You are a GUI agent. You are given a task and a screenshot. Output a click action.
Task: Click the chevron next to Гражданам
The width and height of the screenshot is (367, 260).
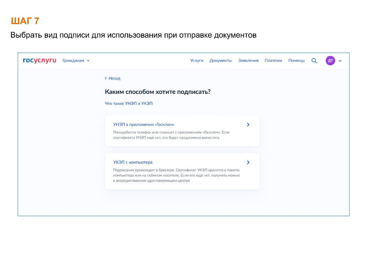coord(88,61)
